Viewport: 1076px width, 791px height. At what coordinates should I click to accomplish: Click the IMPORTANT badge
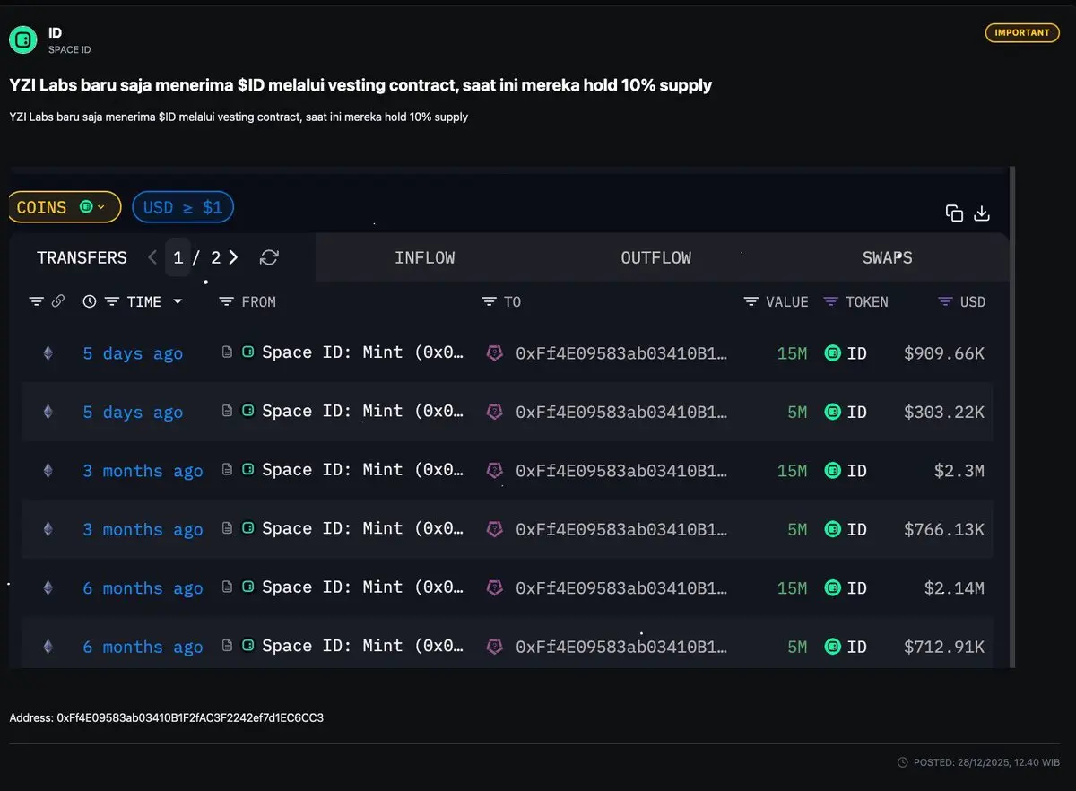(1022, 33)
